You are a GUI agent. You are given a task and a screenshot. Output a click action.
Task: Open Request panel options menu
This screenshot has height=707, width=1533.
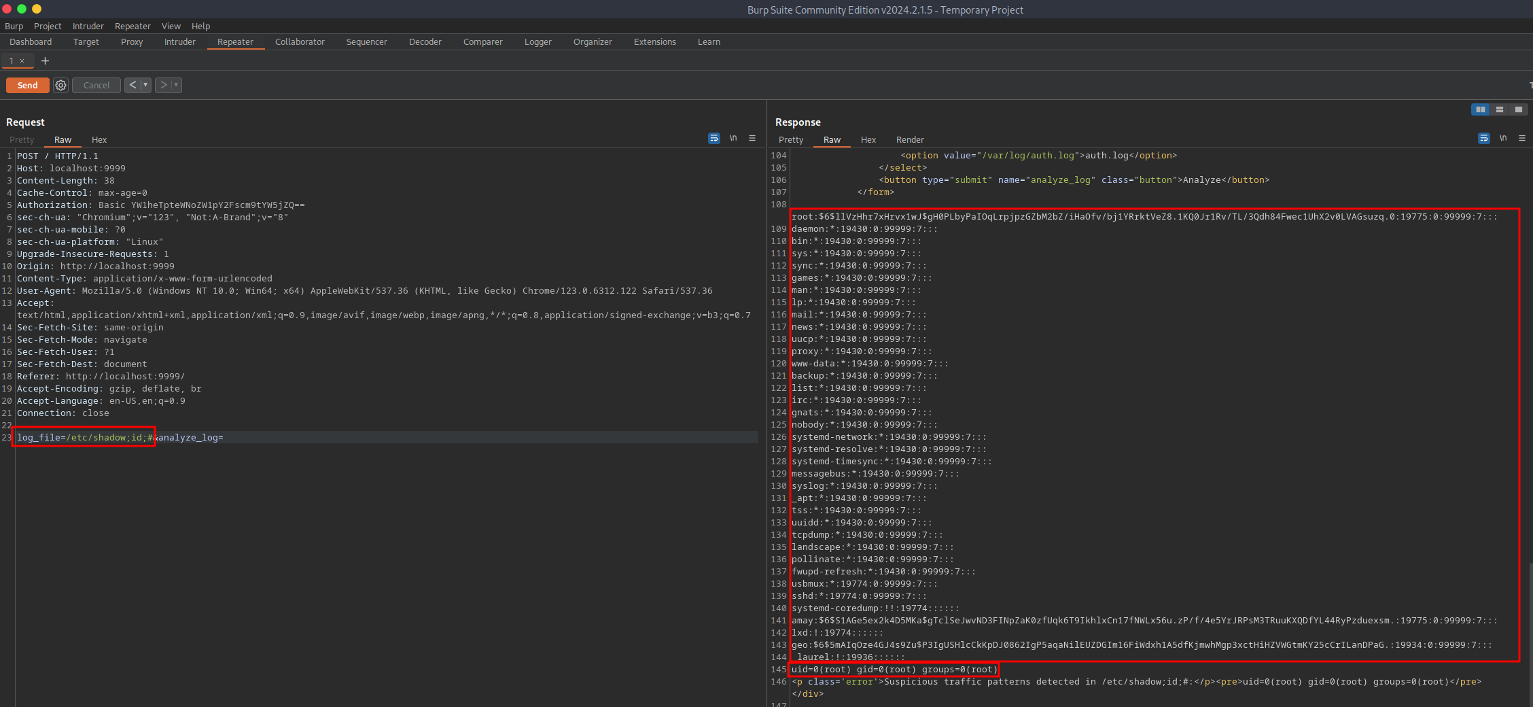pyautogui.click(x=752, y=138)
